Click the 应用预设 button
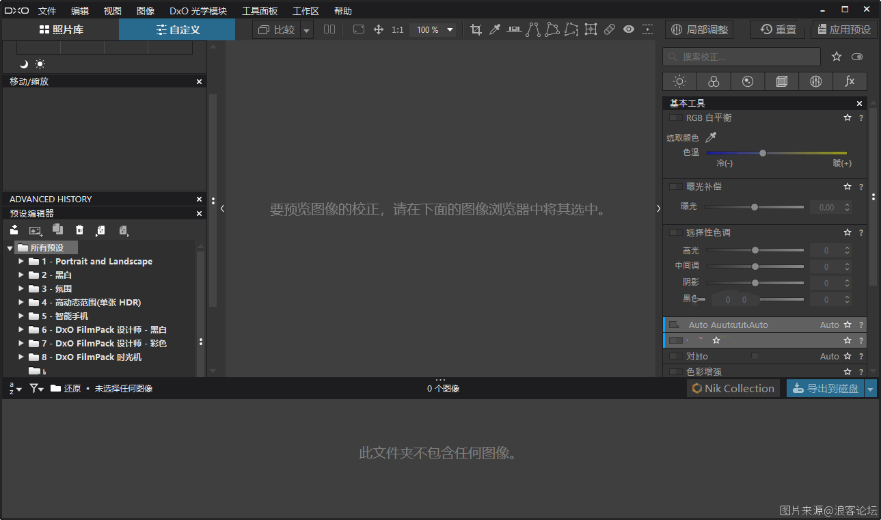The height and width of the screenshot is (520, 881). [844, 29]
